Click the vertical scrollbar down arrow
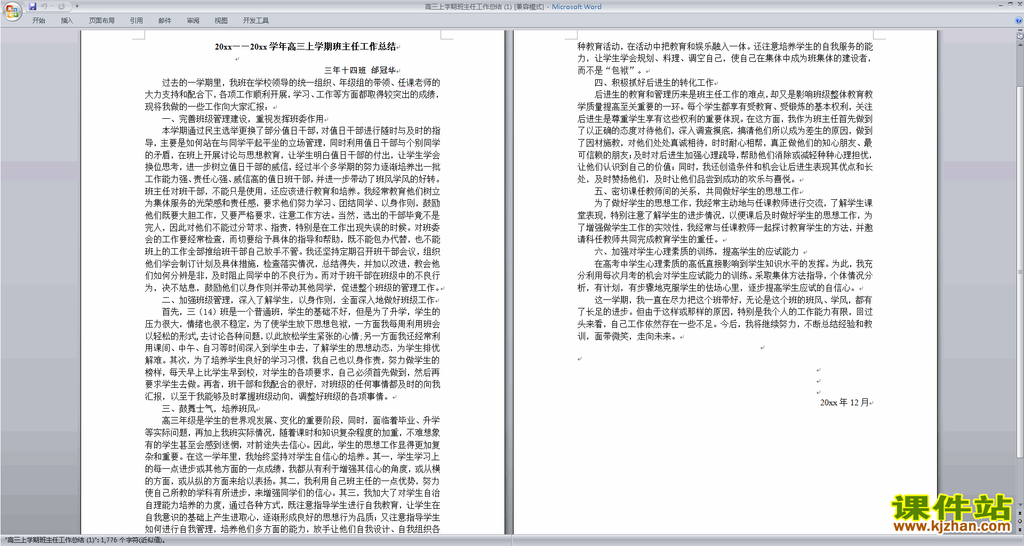Screen dimensions: 1024x546 [x=1020, y=505]
